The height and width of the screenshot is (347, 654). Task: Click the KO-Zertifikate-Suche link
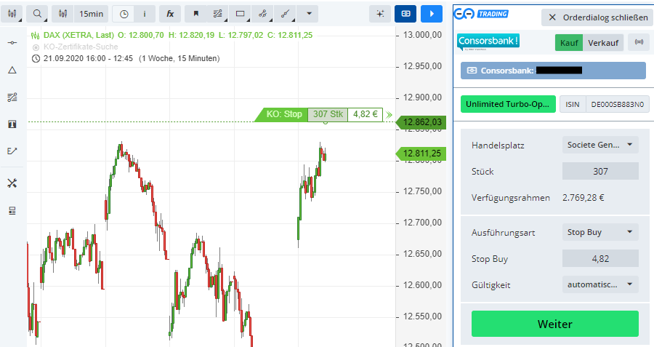81,47
